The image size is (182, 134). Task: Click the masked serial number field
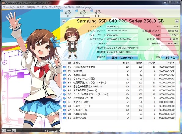122,31
